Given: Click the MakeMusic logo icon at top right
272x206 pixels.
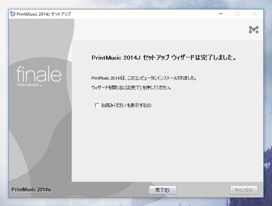Looking at the screenshot, I should pos(253,30).
